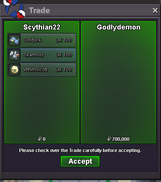
Task: Select the Whimsicott Lvl 100 entry
Action: (42, 70)
